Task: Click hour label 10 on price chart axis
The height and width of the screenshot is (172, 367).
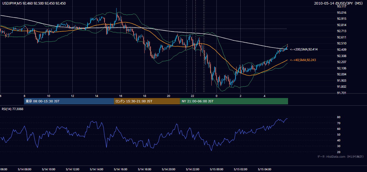Action: (x=49, y=96)
